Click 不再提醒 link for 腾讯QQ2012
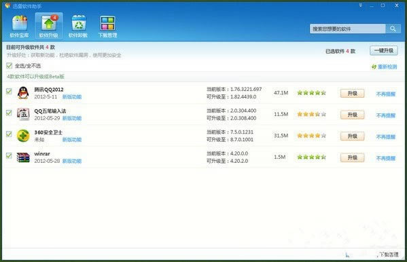This screenshot has width=407, height=262. tap(386, 94)
